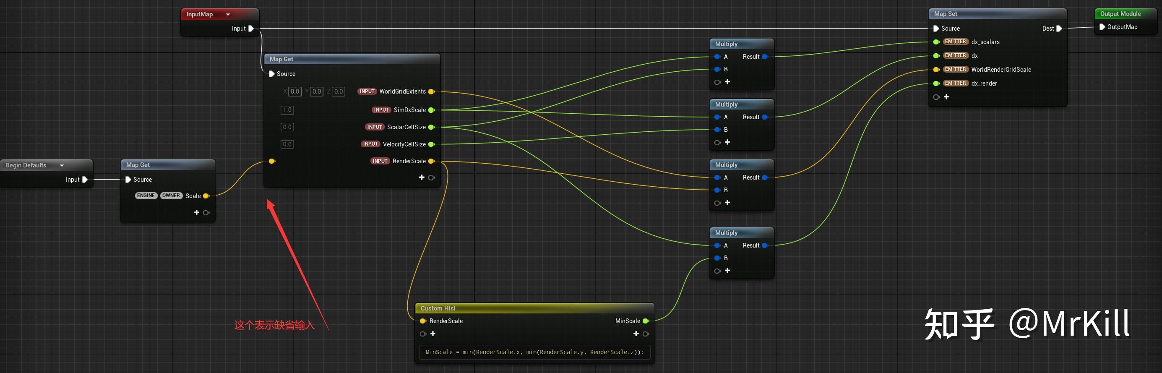
Task: Click the Map Set Dest execution pin
Action: (1059, 29)
